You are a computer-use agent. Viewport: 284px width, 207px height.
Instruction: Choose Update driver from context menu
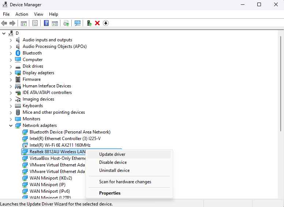point(129,154)
